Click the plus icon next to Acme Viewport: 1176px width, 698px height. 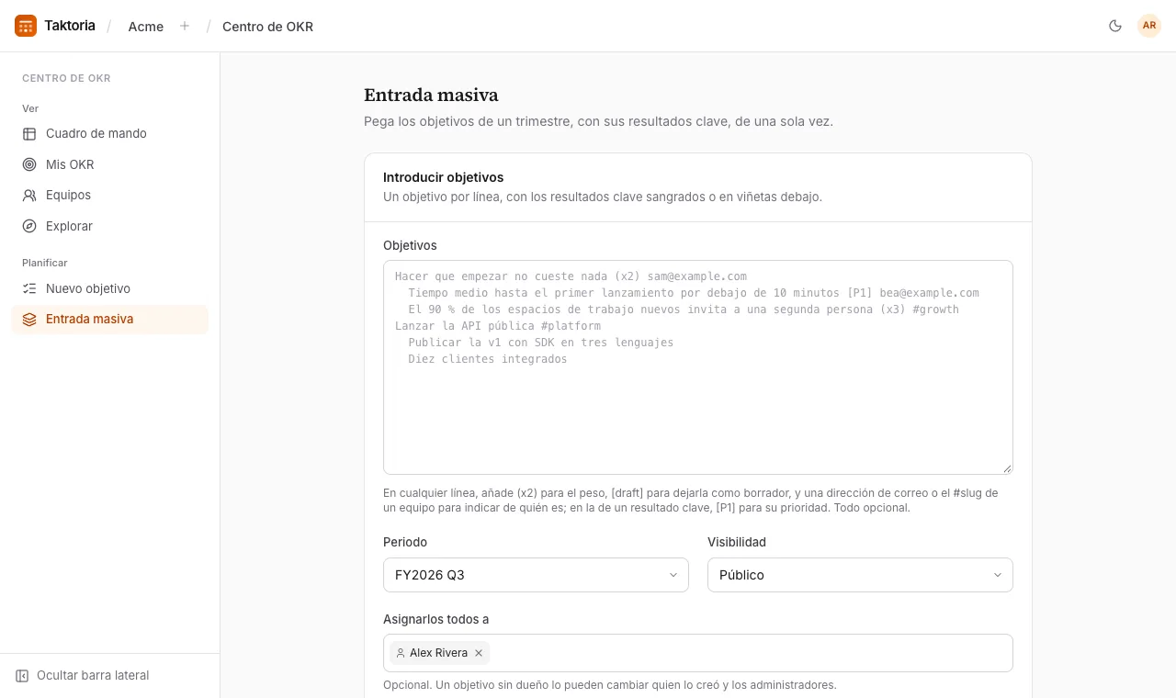(185, 26)
